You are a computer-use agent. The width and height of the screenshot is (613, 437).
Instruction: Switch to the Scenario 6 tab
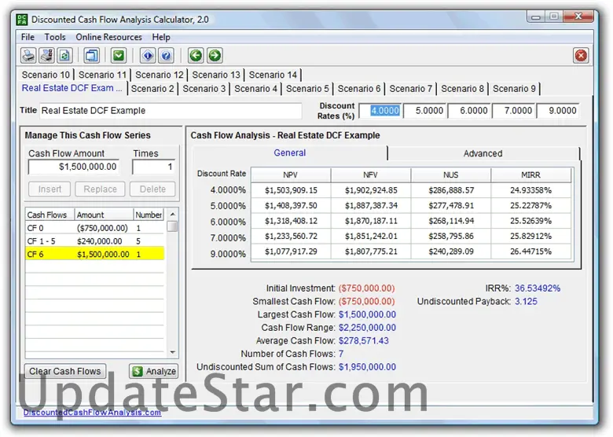click(x=359, y=89)
